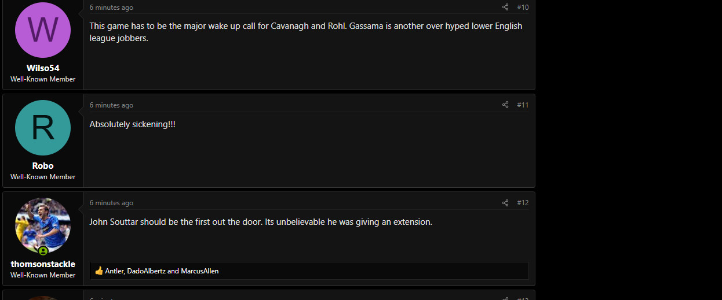Click the timestamp on thomsonstackle's post
The image size is (722, 300).
click(x=111, y=203)
